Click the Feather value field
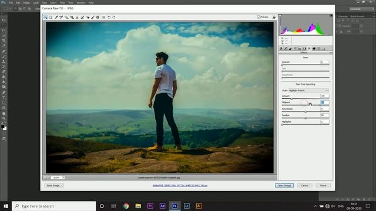Image resolution: width=376 pixels, height=211 pixels. (325, 115)
